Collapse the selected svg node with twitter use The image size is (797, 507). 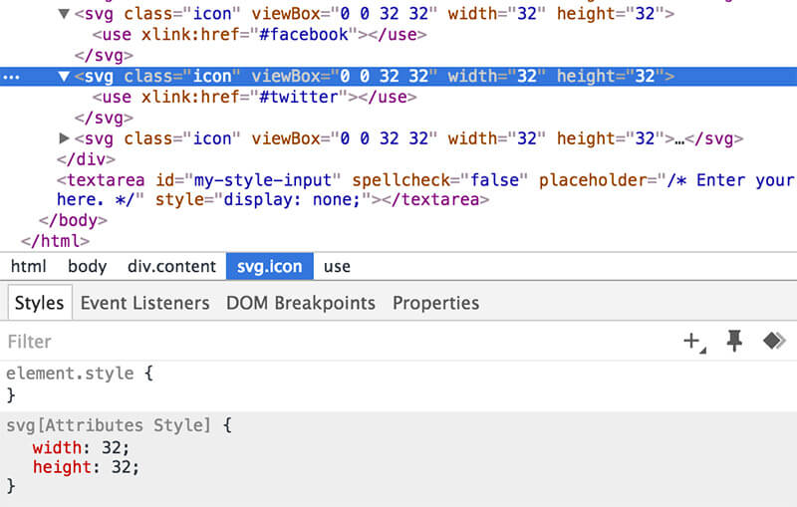point(64,77)
